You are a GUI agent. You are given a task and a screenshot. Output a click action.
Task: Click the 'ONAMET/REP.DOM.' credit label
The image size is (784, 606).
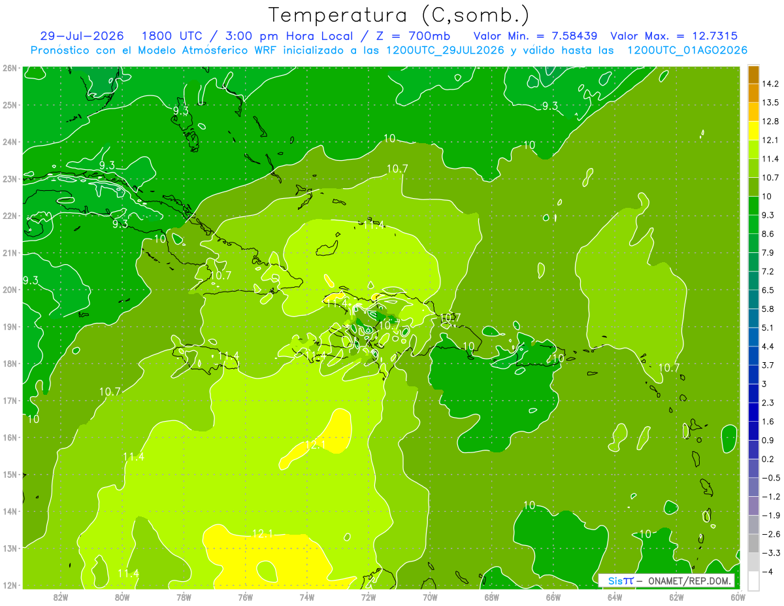(690, 581)
